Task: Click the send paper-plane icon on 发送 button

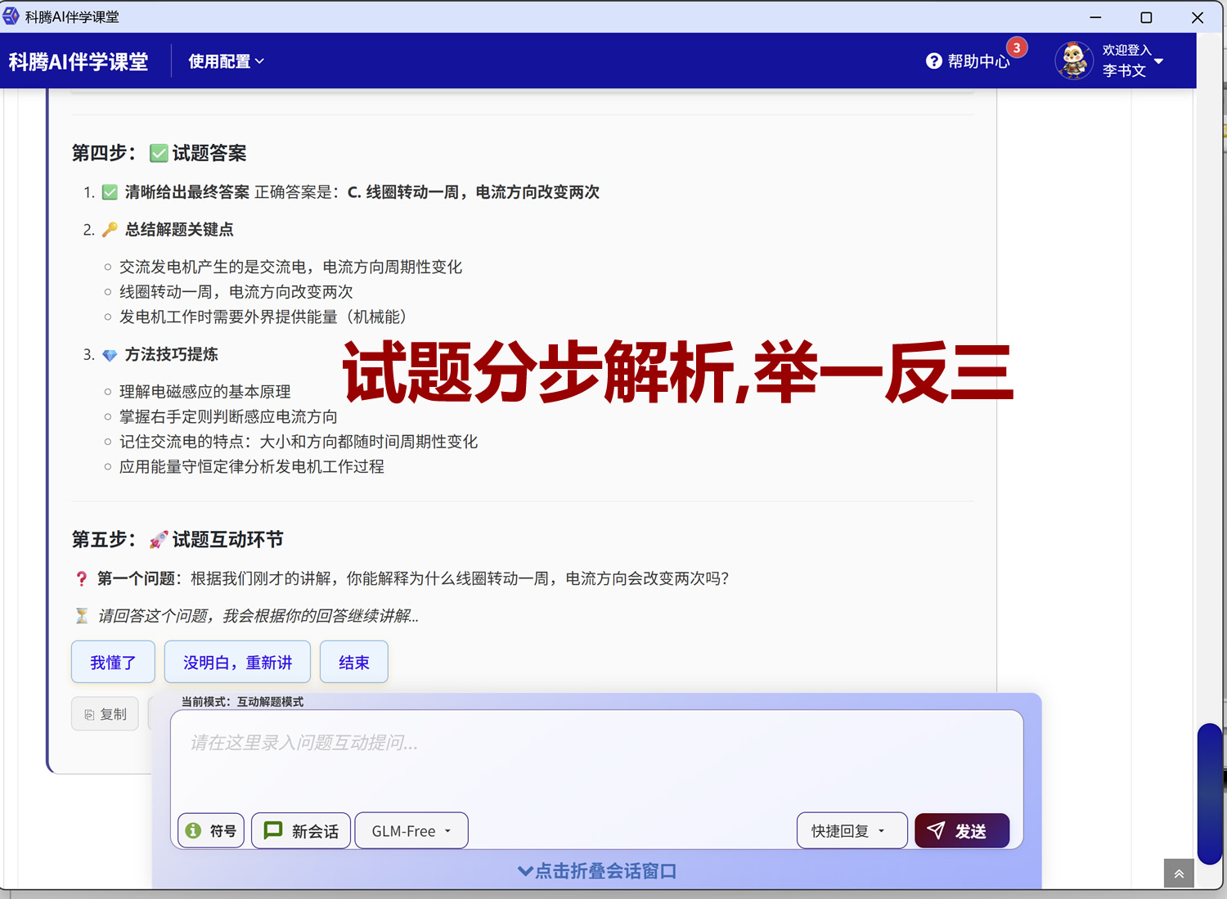Action: point(936,830)
